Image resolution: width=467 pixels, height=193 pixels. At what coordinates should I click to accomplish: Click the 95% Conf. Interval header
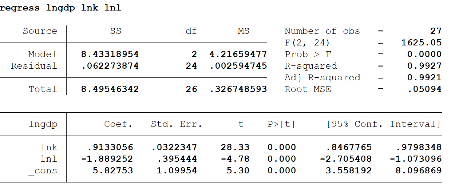384,124
